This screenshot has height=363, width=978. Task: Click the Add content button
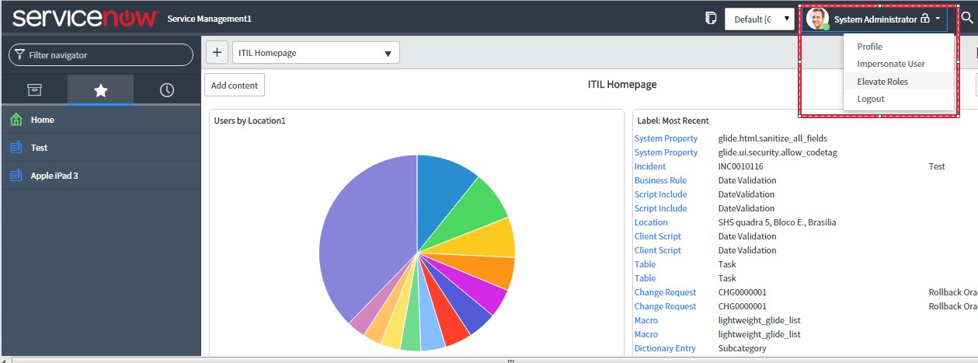click(x=235, y=85)
